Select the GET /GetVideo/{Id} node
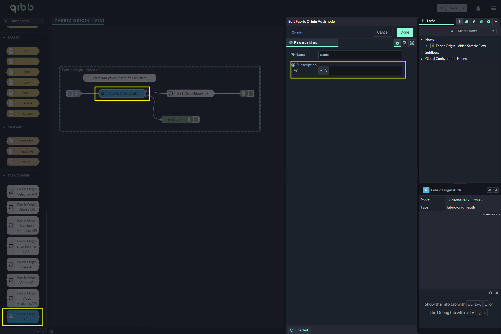This screenshot has height=334, width=501. point(190,93)
